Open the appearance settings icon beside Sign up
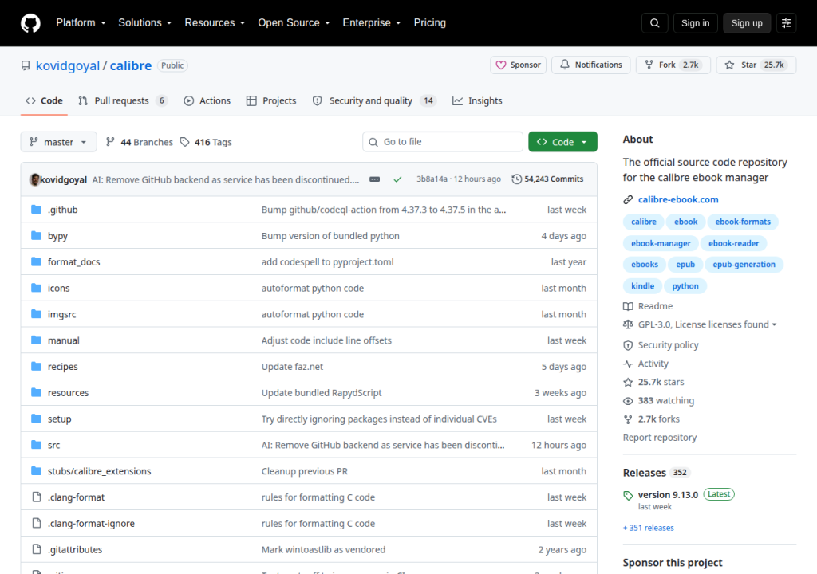817x574 pixels. point(786,23)
